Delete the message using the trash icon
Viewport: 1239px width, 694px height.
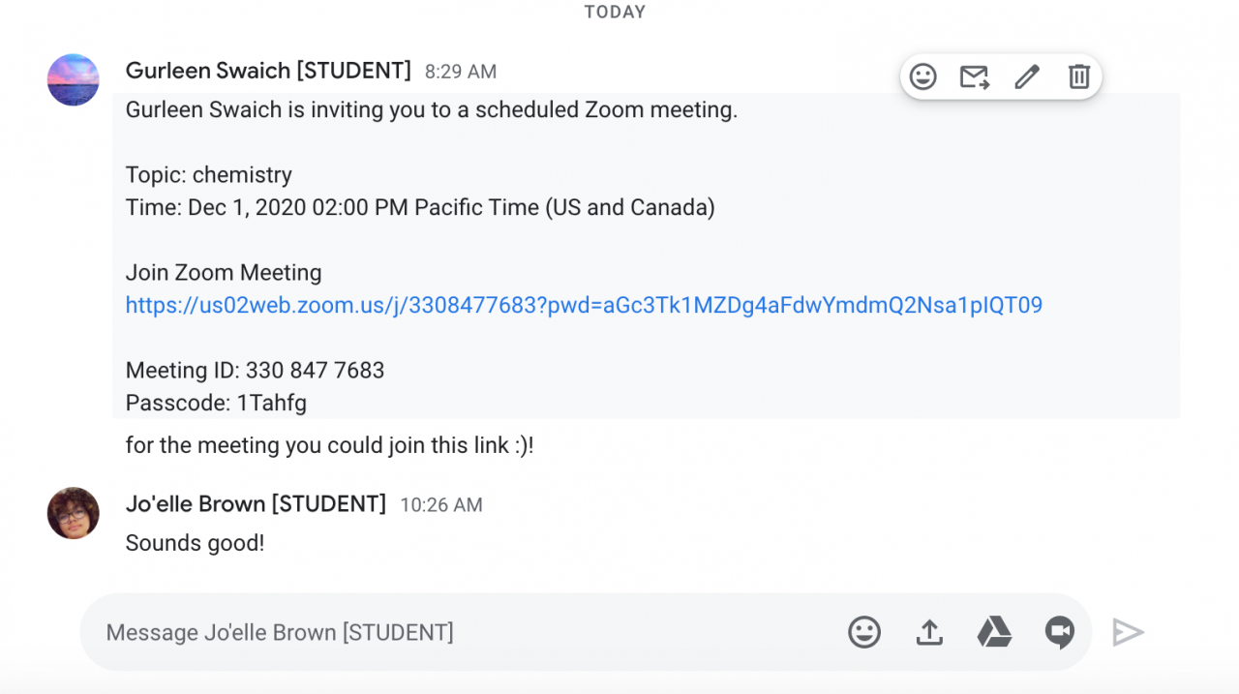pos(1079,76)
